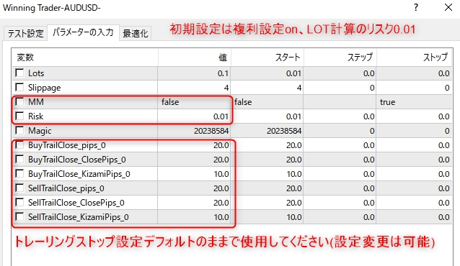Screen dimensions: 460x266
Task: Click the 変数 column header
Action: [85, 58]
